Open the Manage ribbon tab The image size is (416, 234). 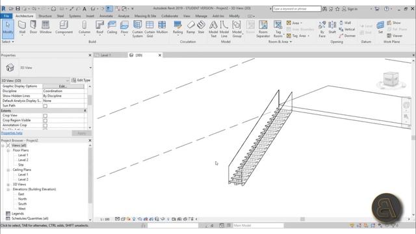201,16
